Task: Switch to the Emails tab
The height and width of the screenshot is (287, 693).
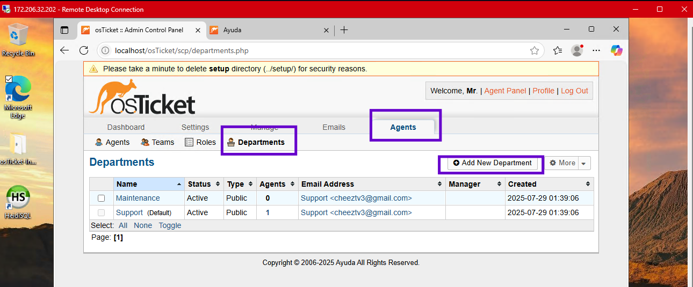Action: pyautogui.click(x=334, y=127)
